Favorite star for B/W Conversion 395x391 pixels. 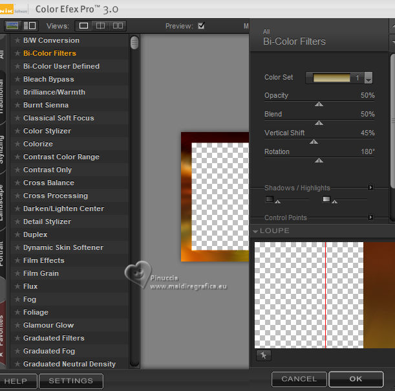(17, 40)
